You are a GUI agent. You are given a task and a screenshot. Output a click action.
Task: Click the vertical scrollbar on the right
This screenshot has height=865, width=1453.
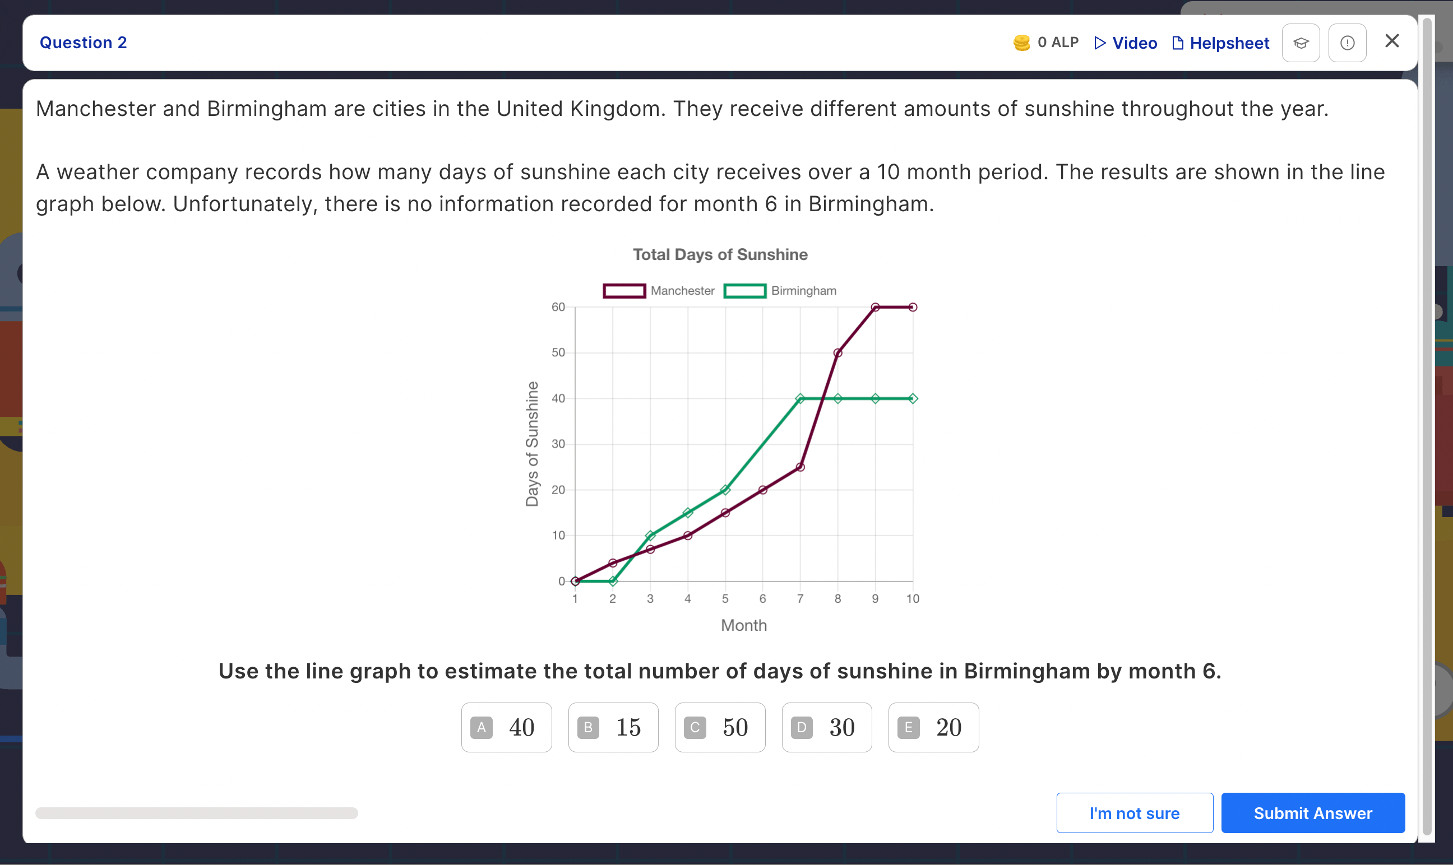click(x=1426, y=426)
